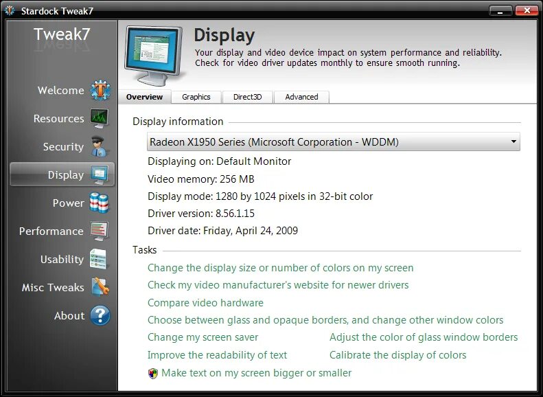Image resolution: width=543 pixels, height=397 pixels.
Task: Click the Security officer icon
Action: click(100, 146)
